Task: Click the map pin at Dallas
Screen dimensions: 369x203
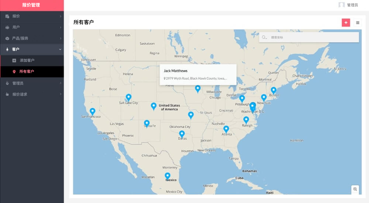Action: 182,133
